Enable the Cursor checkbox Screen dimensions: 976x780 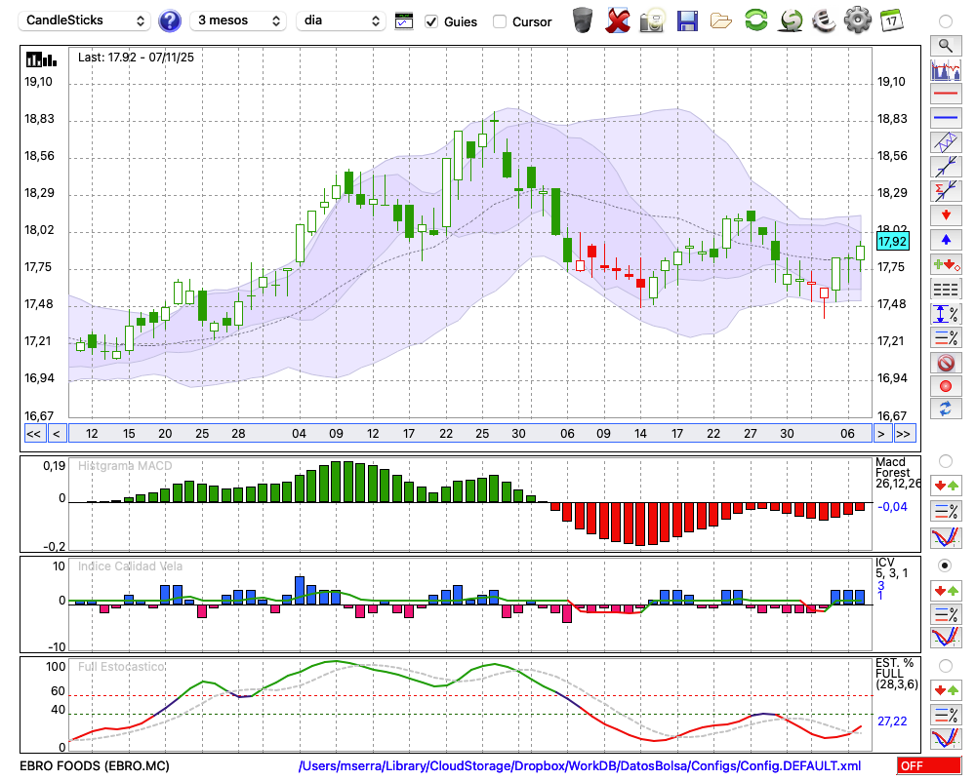[500, 21]
